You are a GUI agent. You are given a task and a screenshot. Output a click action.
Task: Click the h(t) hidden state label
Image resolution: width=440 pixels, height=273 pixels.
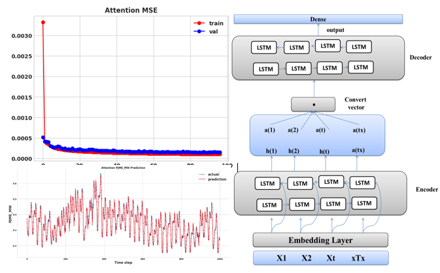click(x=324, y=152)
